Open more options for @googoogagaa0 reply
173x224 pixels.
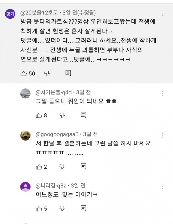coord(163,135)
